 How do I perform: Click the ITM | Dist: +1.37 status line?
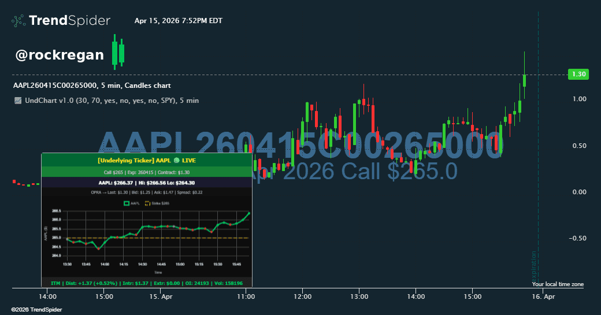147,283
